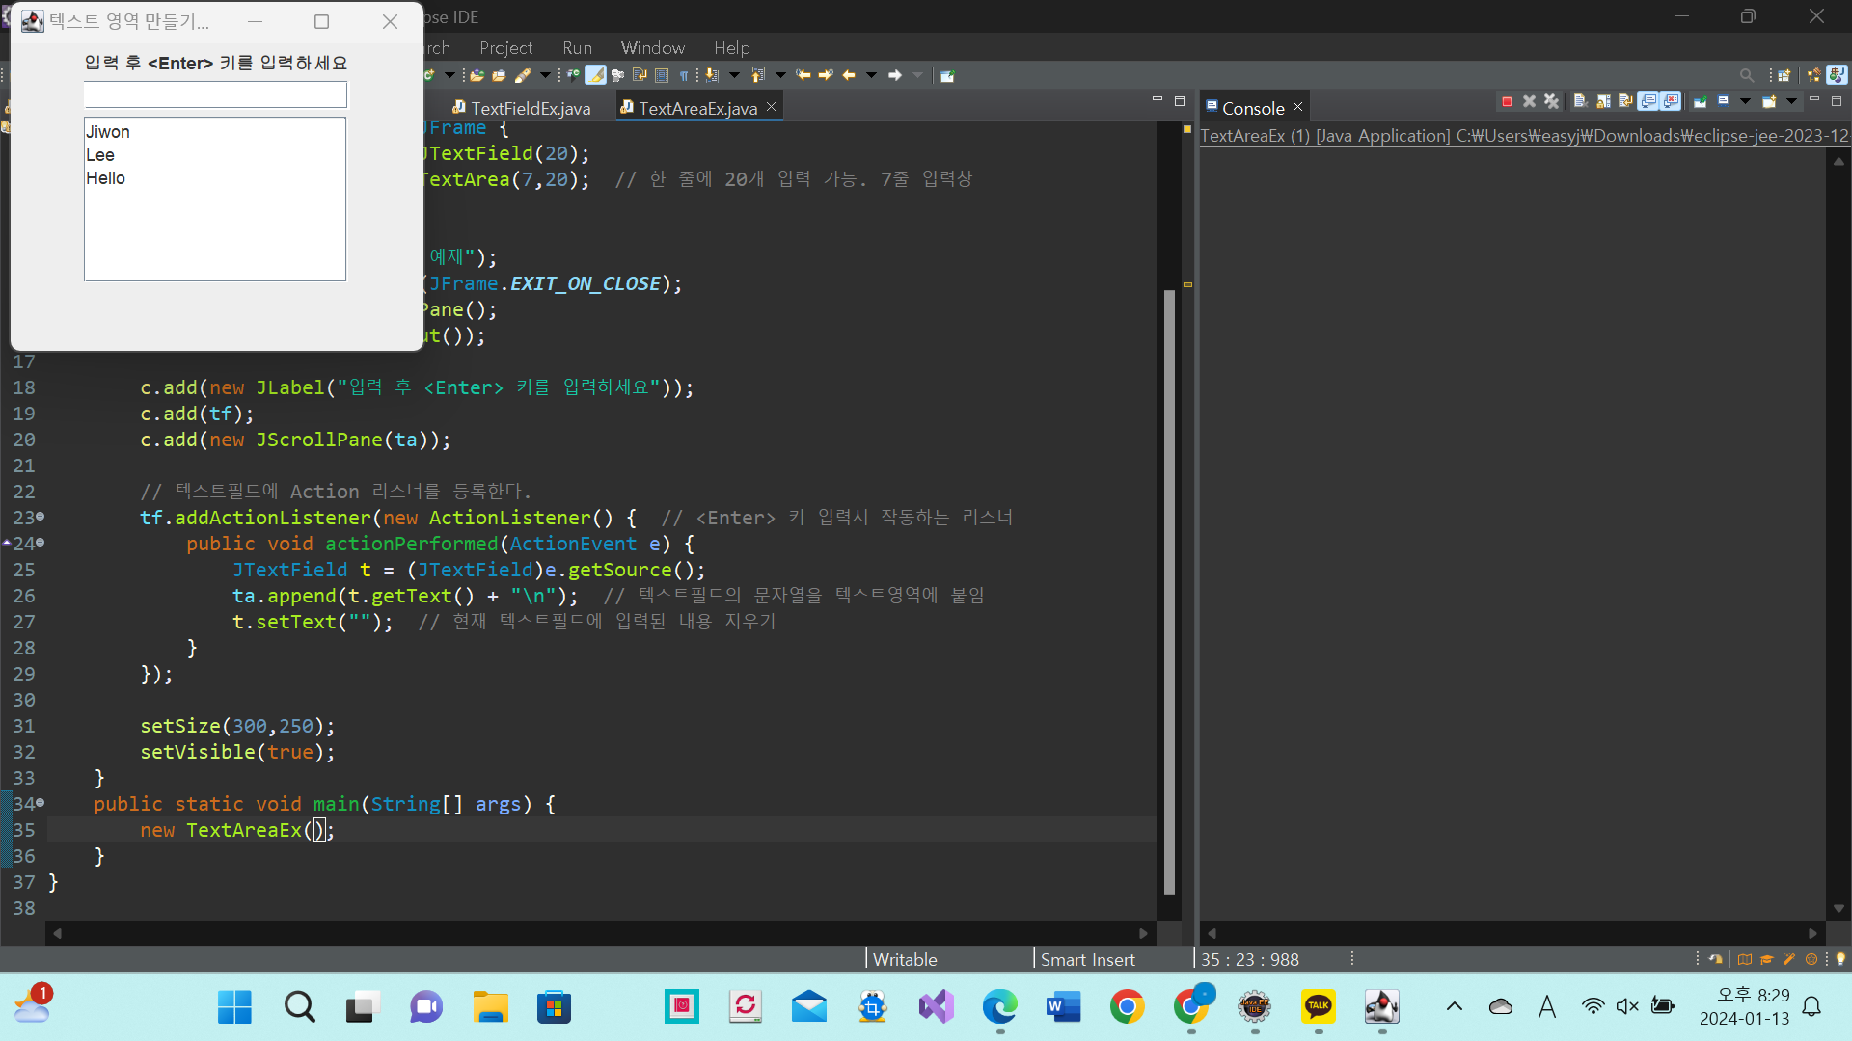Switch to the TextFieldEx.java tab

[530, 108]
